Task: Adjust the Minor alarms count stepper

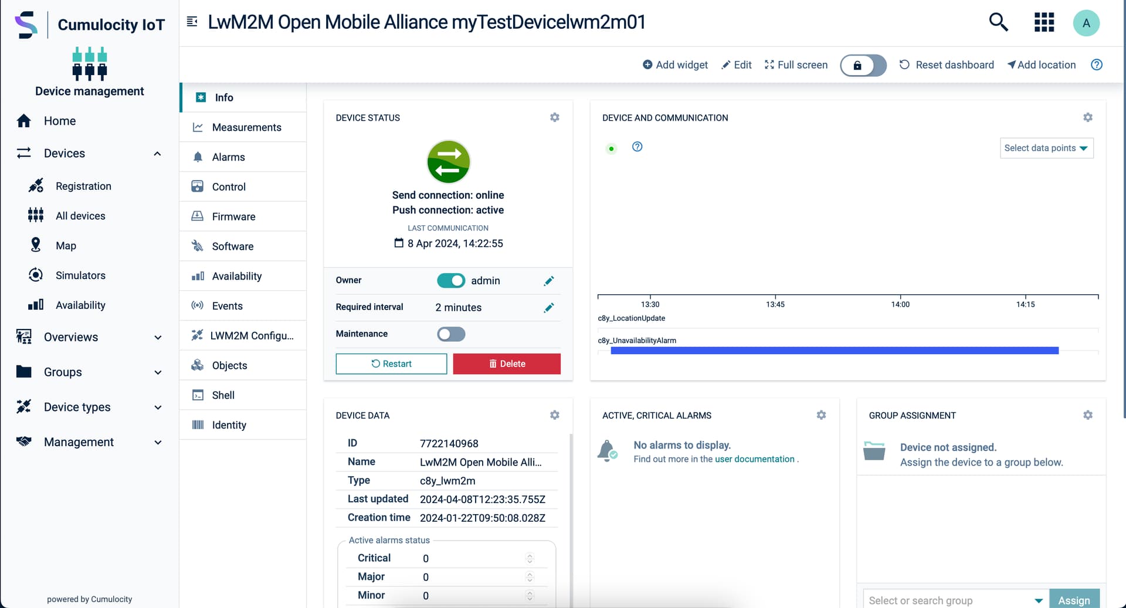Action: [530, 596]
